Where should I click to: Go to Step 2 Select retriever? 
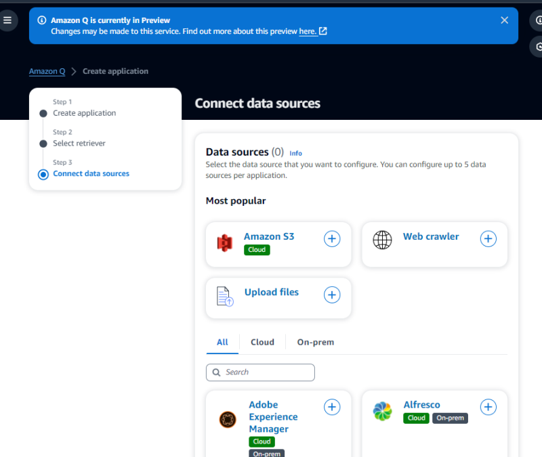coord(79,144)
